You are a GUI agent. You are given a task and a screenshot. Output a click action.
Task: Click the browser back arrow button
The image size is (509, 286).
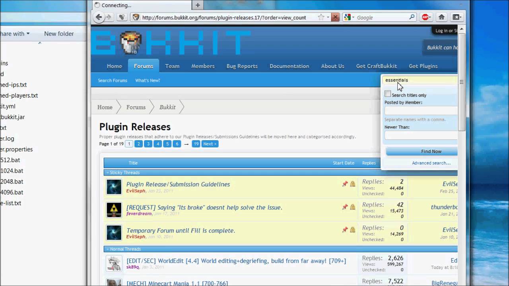click(99, 17)
